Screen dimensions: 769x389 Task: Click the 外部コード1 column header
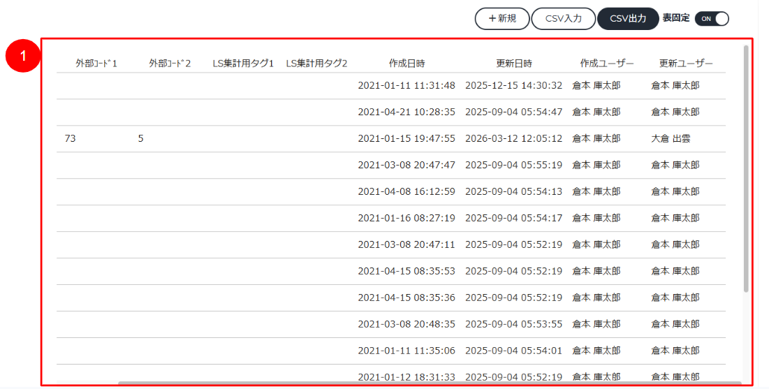tap(96, 64)
